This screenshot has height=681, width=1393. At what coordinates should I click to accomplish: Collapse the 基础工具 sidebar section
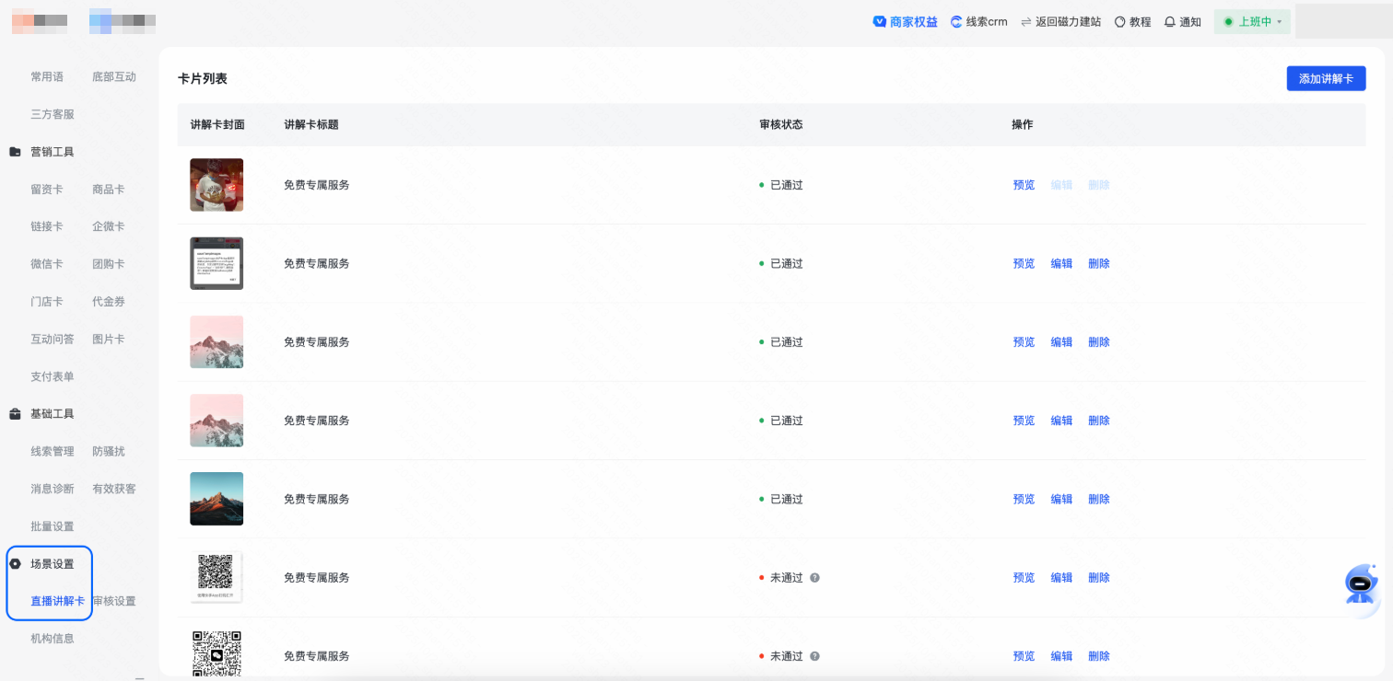(x=52, y=414)
